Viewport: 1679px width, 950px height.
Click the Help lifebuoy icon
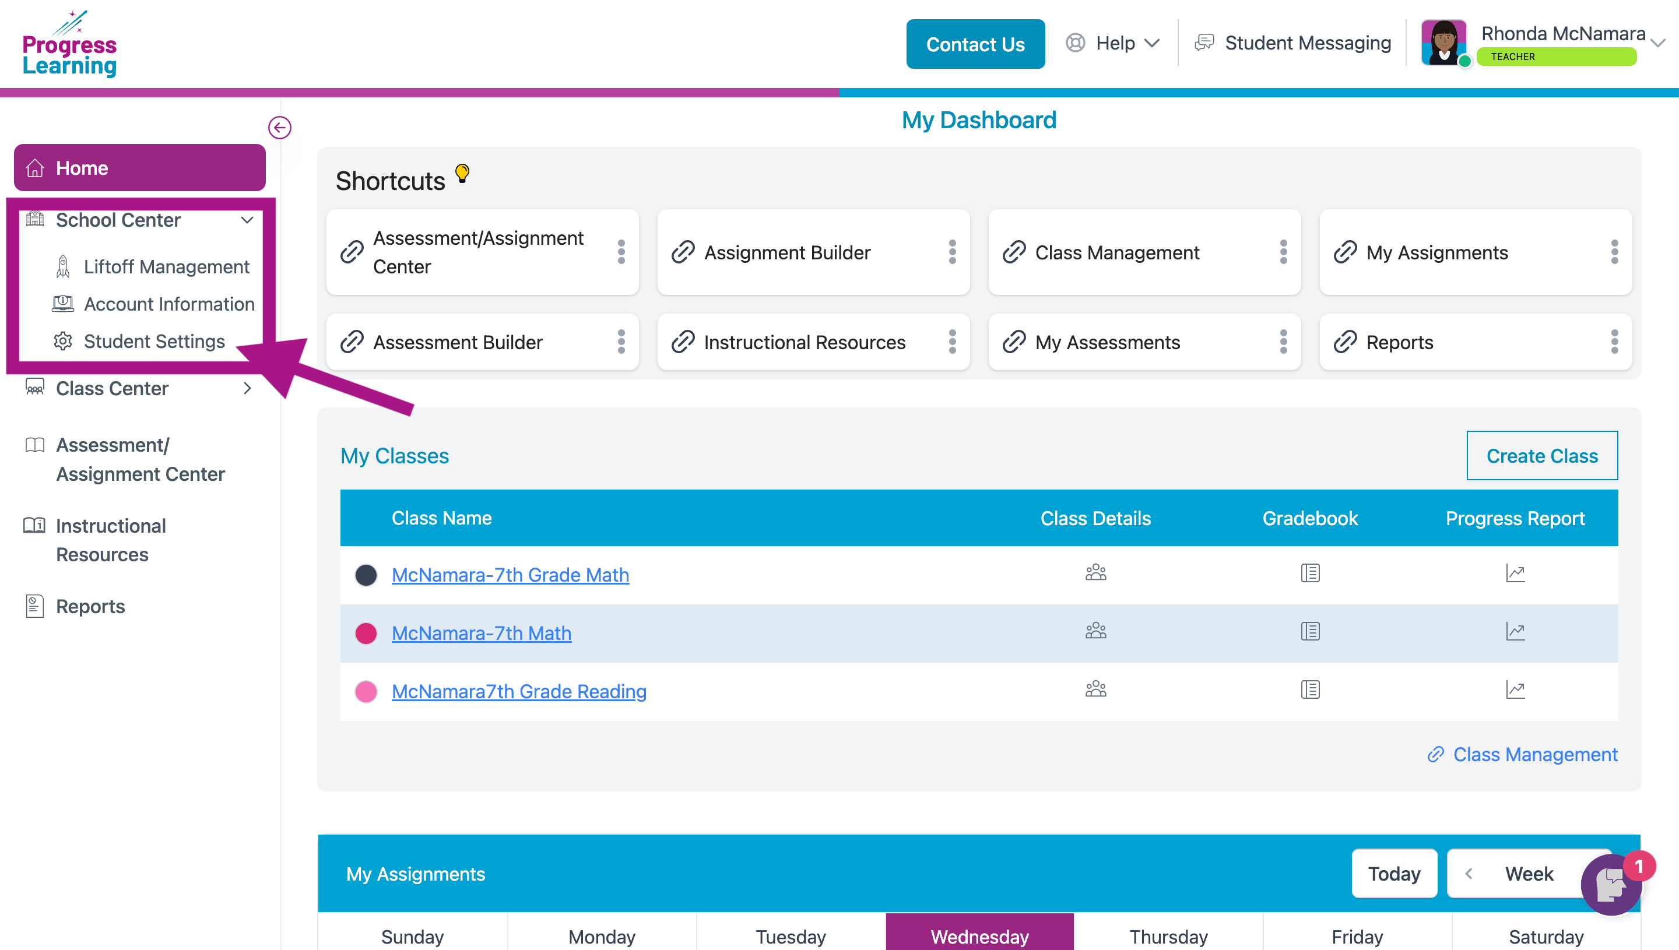(x=1076, y=43)
